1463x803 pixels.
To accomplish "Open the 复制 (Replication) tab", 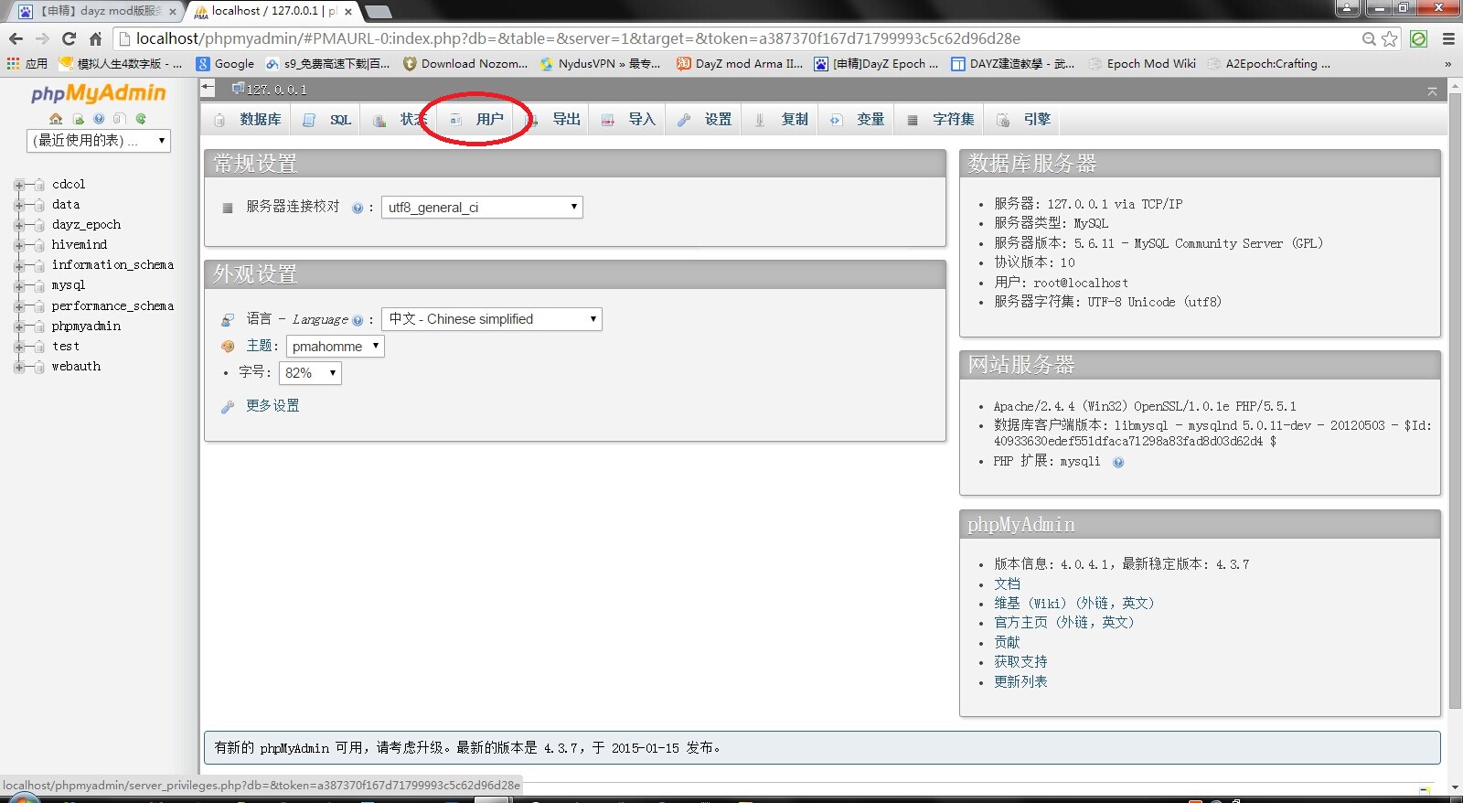I will point(782,120).
